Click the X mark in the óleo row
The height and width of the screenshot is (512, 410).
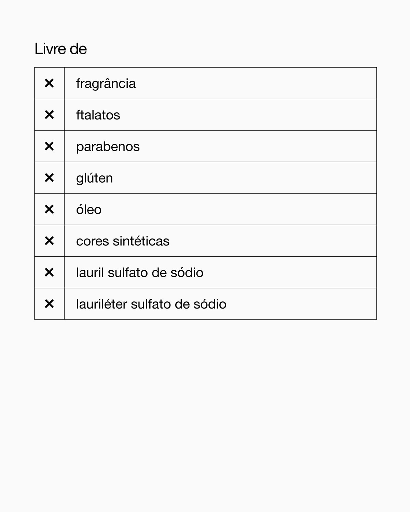coord(49,209)
